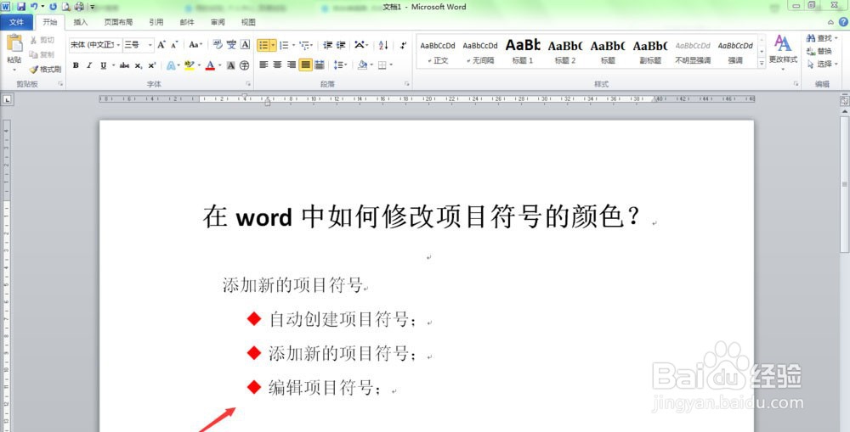Viewport: 850px width, 432px height.
Task: Switch to the Mailings (邮件) tab
Action: [187, 22]
